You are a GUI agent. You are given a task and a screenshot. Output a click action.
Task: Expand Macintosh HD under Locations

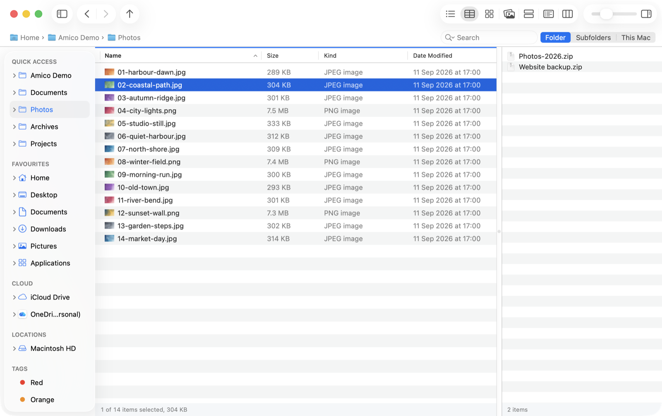[14, 349]
